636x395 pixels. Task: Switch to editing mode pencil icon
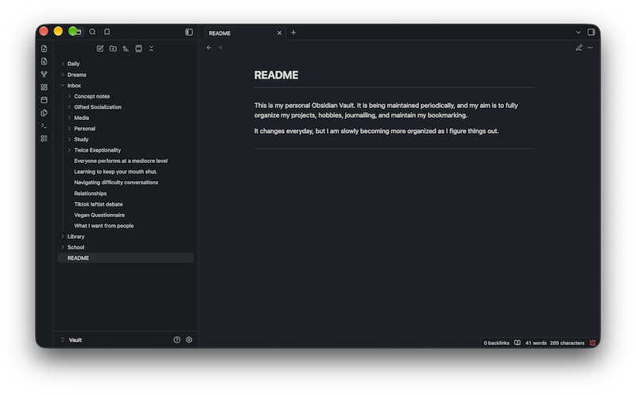(x=579, y=48)
